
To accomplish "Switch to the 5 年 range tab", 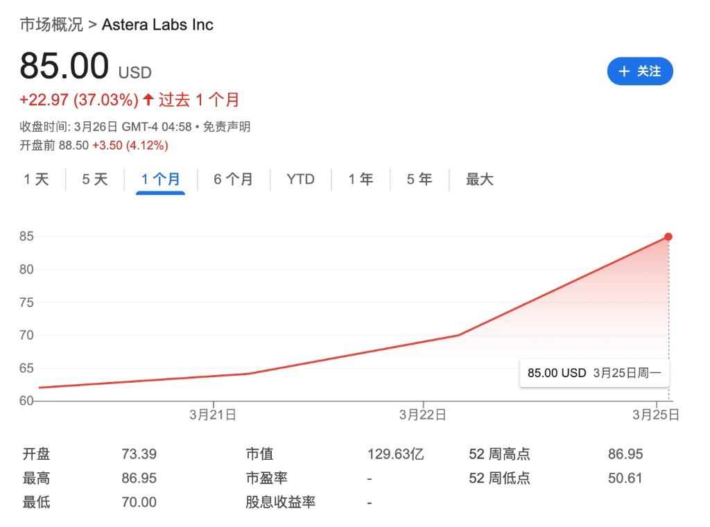I will point(419,180).
